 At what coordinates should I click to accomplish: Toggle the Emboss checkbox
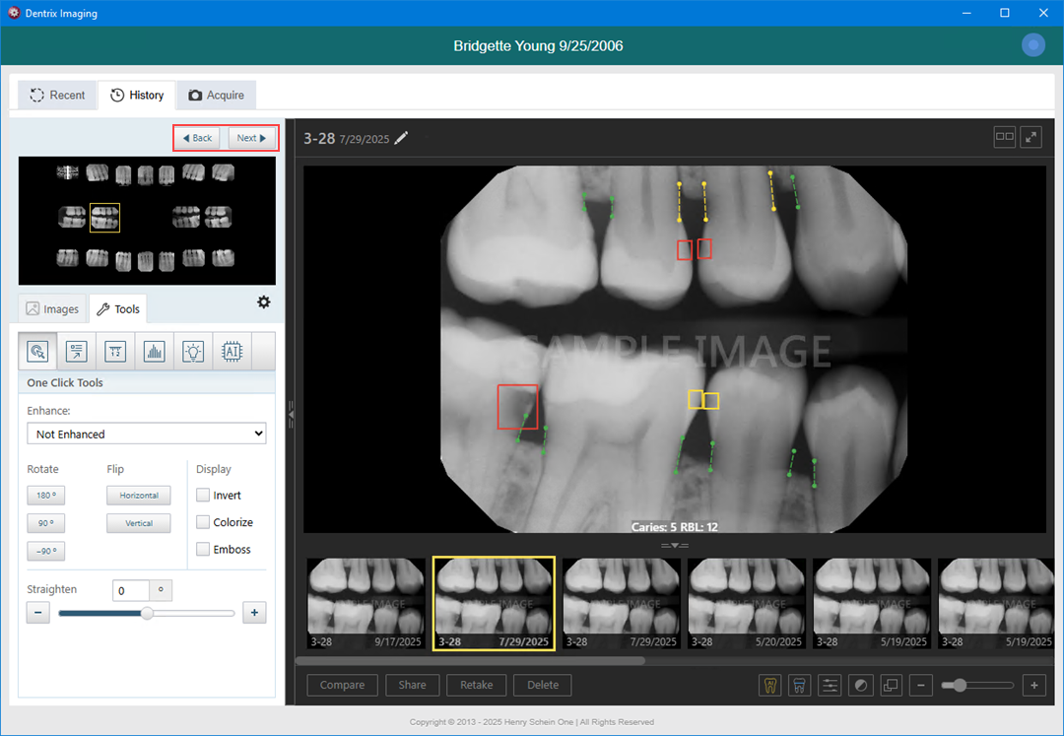click(203, 549)
